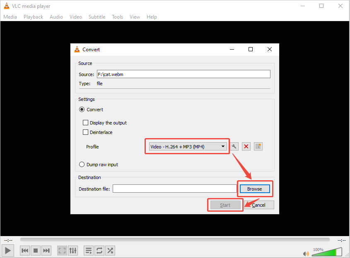Screen dimensions: 350x258
Task: Click the Start button
Action: coord(225,205)
